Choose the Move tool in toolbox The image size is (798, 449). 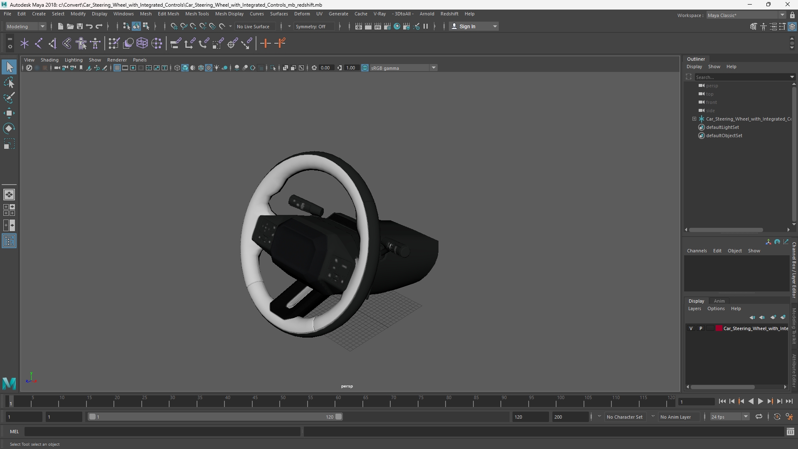pos(9,113)
